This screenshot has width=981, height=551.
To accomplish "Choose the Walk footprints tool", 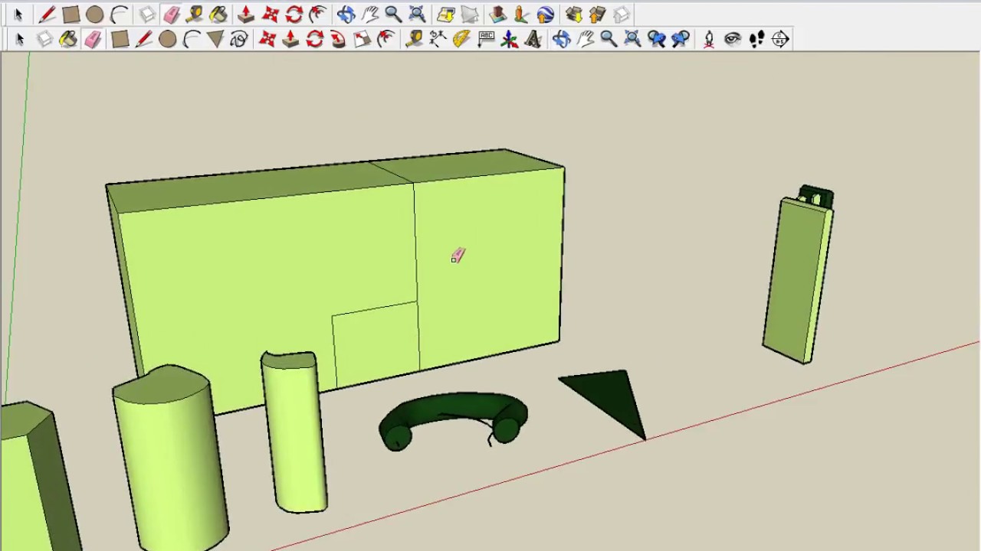I will (756, 39).
